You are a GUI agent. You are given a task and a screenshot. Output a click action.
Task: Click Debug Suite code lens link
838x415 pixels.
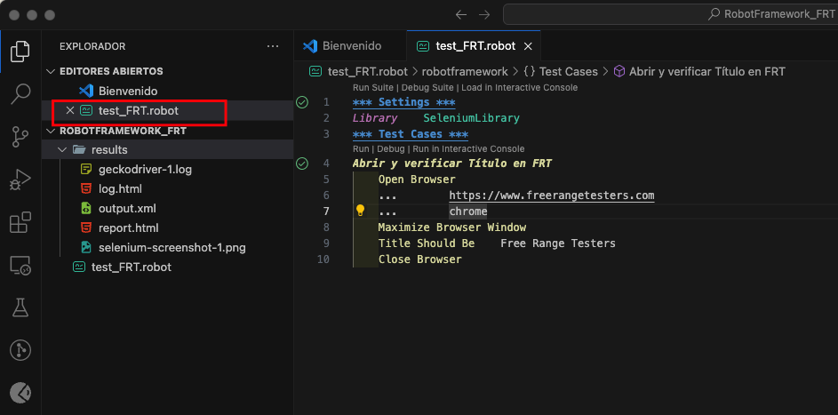tap(427, 88)
